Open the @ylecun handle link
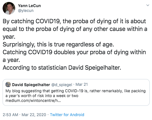 26,11
